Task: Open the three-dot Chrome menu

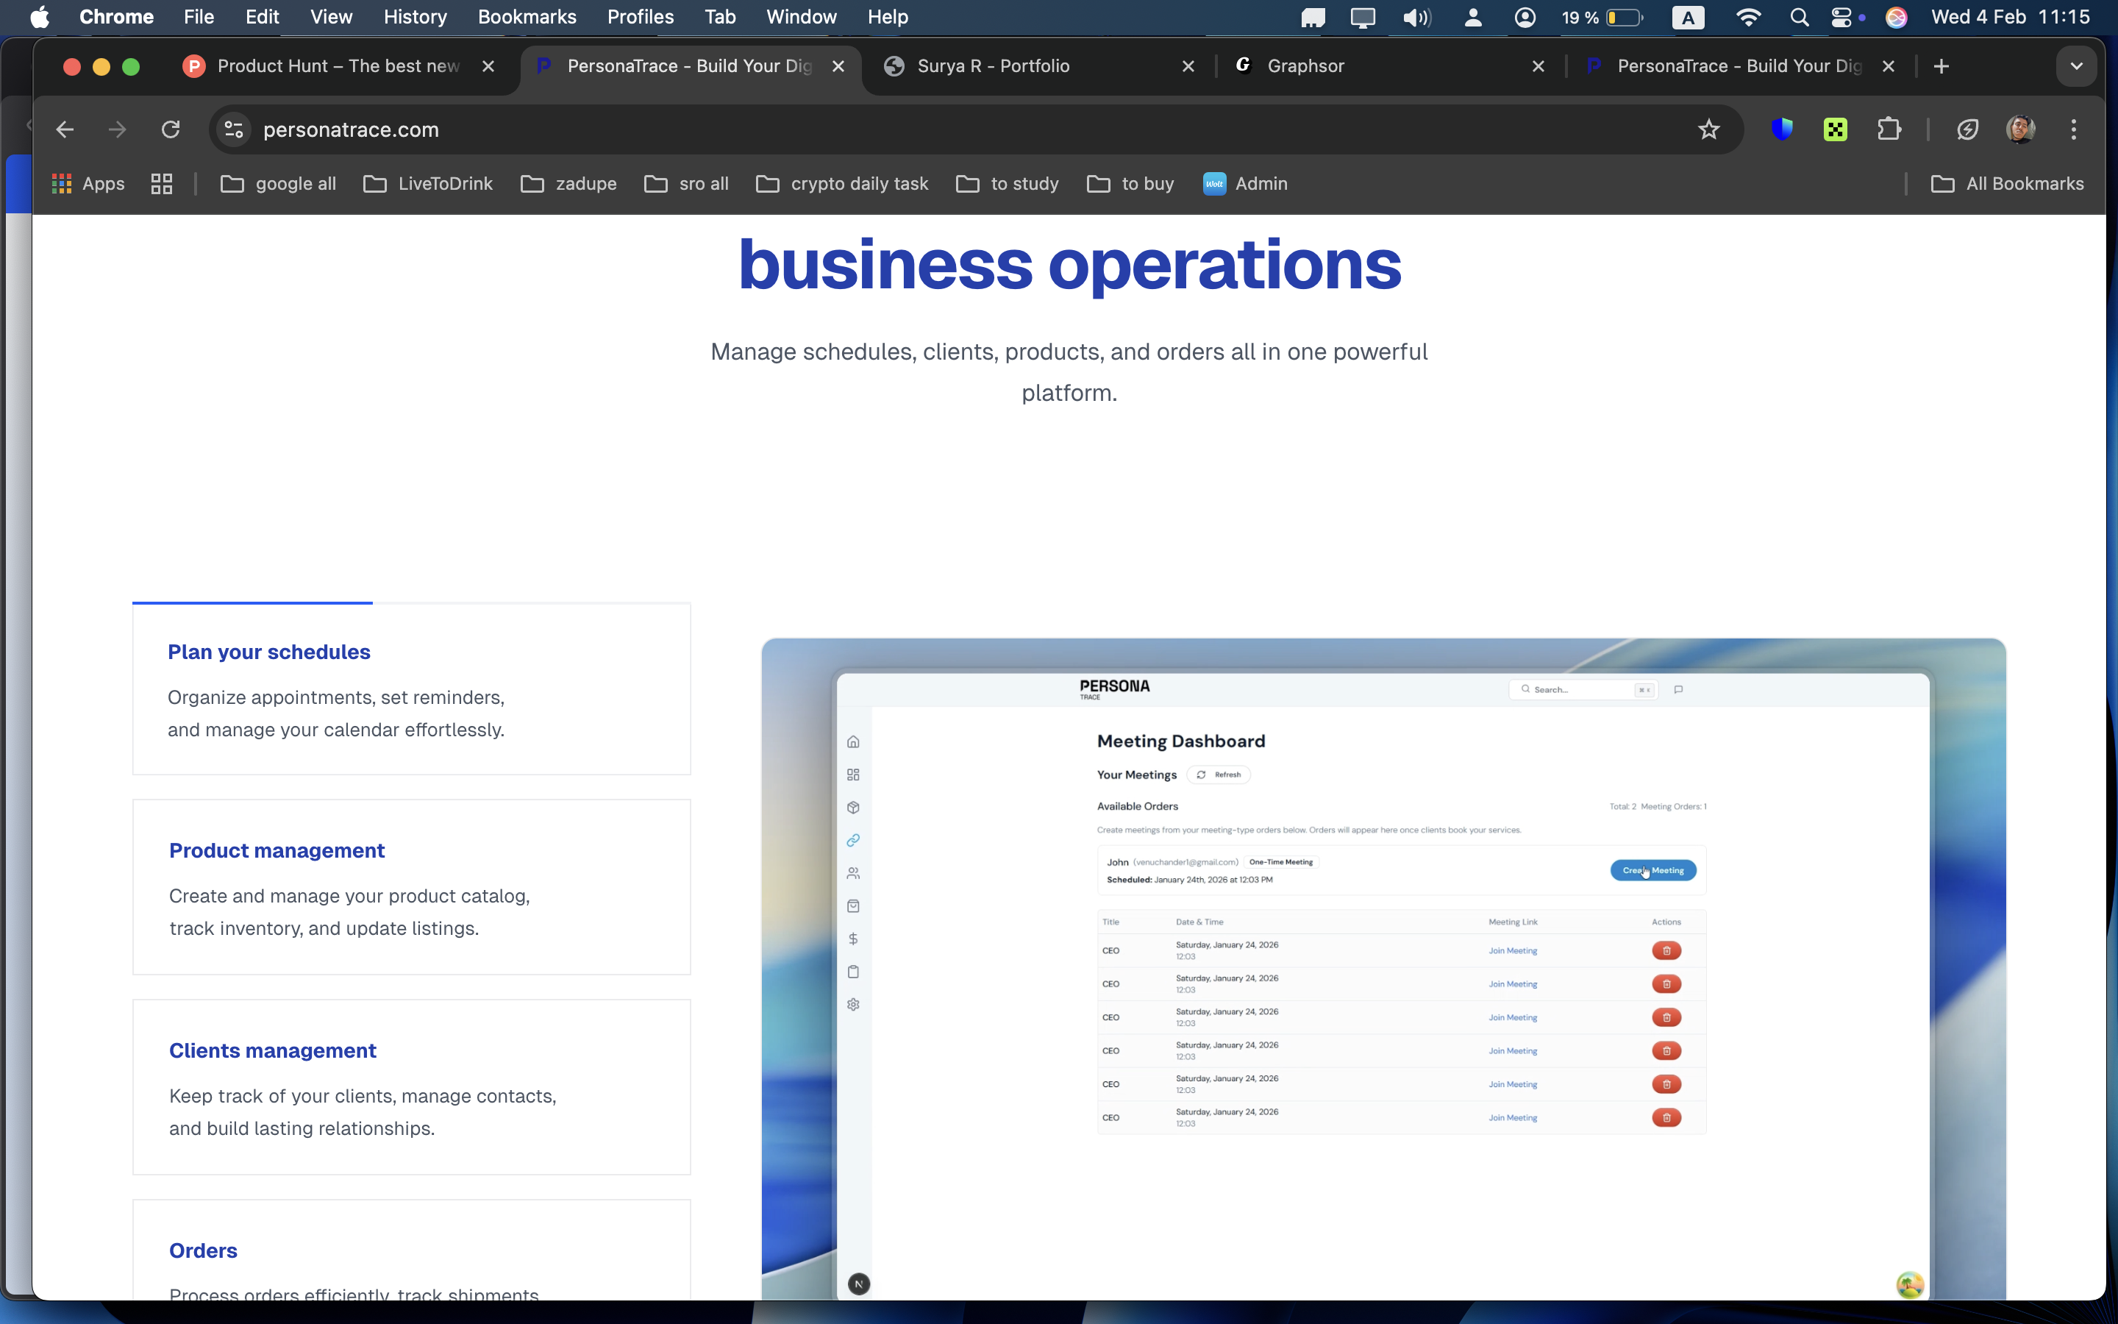Action: (2073, 129)
